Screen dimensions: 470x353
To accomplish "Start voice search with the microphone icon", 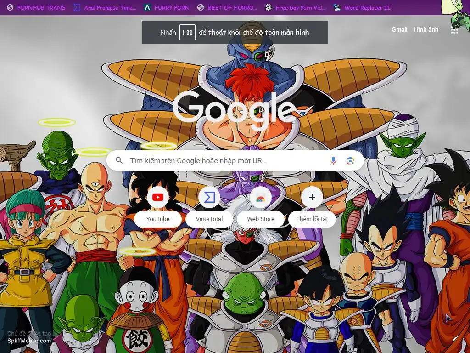I will pos(333,160).
